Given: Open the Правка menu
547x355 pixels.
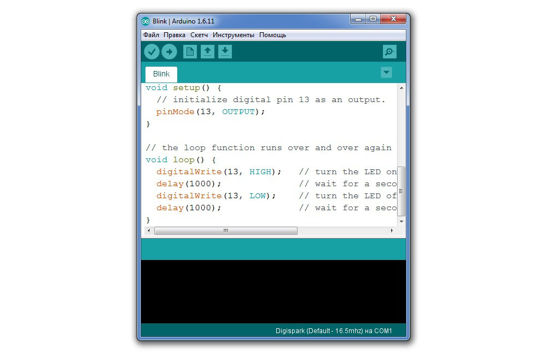Looking at the screenshot, I should 174,35.
